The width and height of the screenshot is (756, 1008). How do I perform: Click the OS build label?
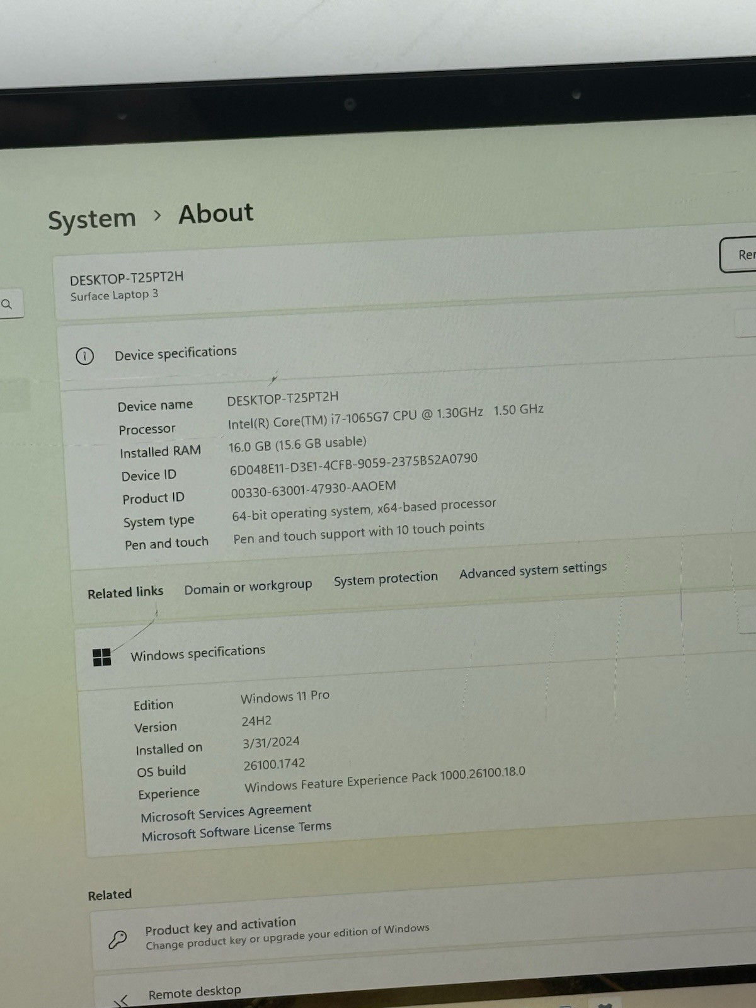tap(161, 771)
